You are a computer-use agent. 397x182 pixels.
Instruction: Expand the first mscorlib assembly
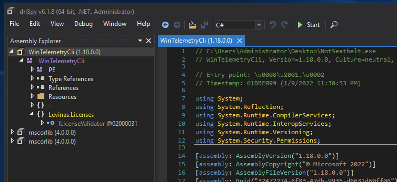[x=12, y=132]
